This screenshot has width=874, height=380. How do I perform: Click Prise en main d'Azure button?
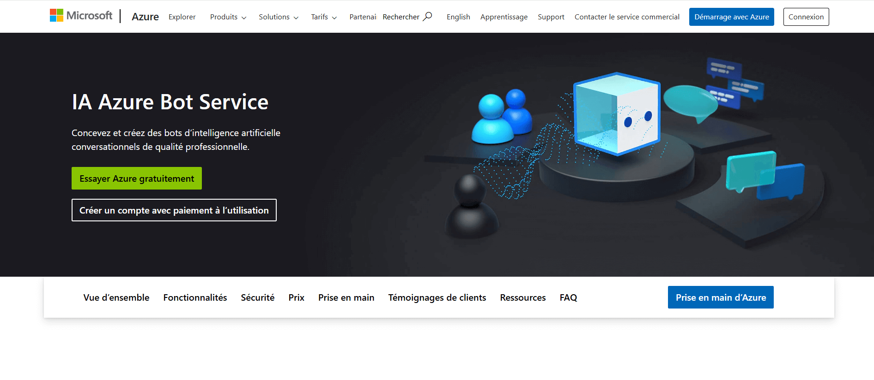click(x=720, y=297)
